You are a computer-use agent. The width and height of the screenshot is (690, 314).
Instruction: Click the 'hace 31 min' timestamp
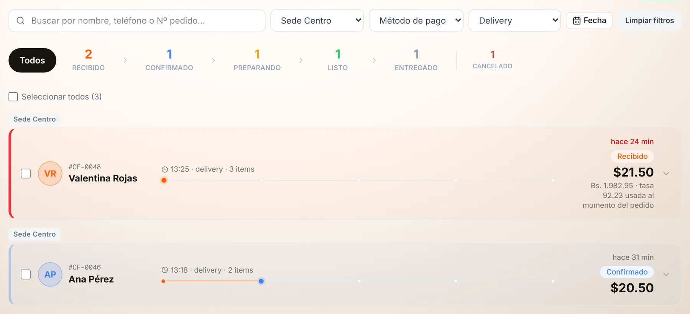coord(633,258)
